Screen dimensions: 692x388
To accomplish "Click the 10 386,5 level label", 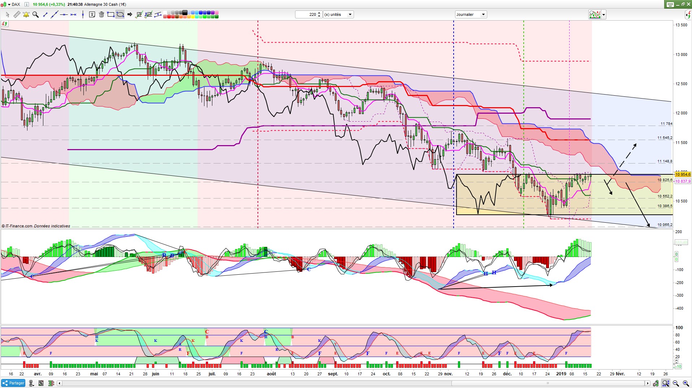I will (665, 206).
